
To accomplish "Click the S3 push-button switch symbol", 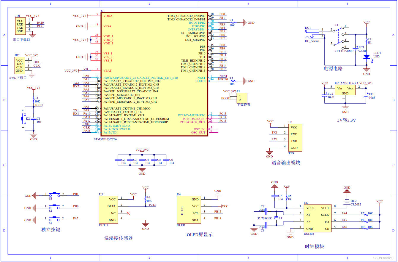I will [x=55, y=218].
